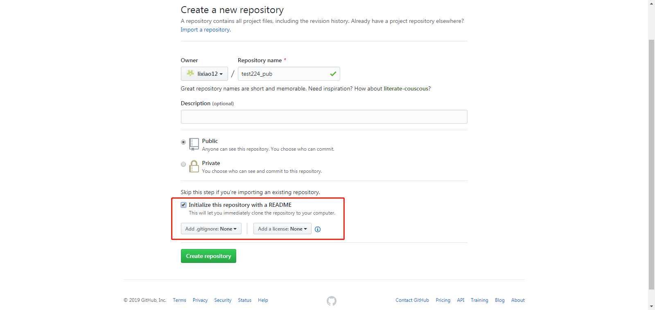The height and width of the screenshot is (310, 655).
Task: Open the Training footer link
Action: (479, 300)
